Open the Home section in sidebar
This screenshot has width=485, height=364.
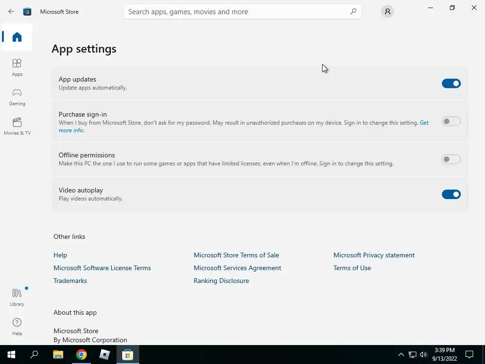17,37
